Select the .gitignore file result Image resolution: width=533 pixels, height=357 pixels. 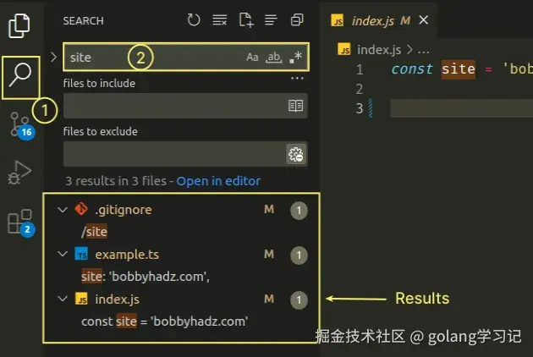(x=123, y=210)
